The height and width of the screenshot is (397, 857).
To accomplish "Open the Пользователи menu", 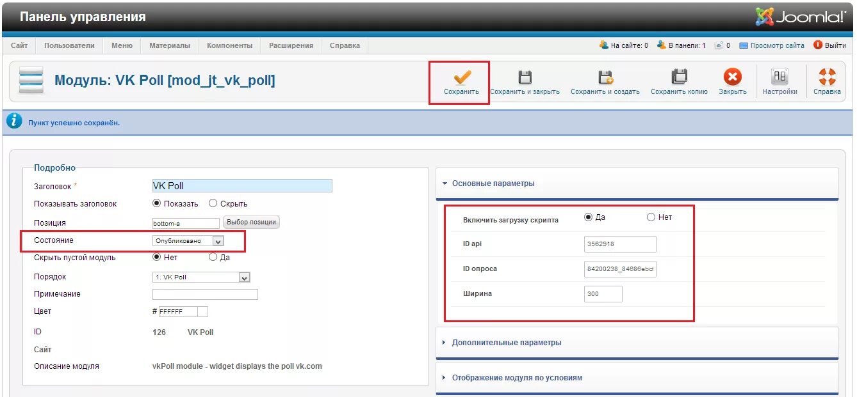I will [x=69, y=45].
